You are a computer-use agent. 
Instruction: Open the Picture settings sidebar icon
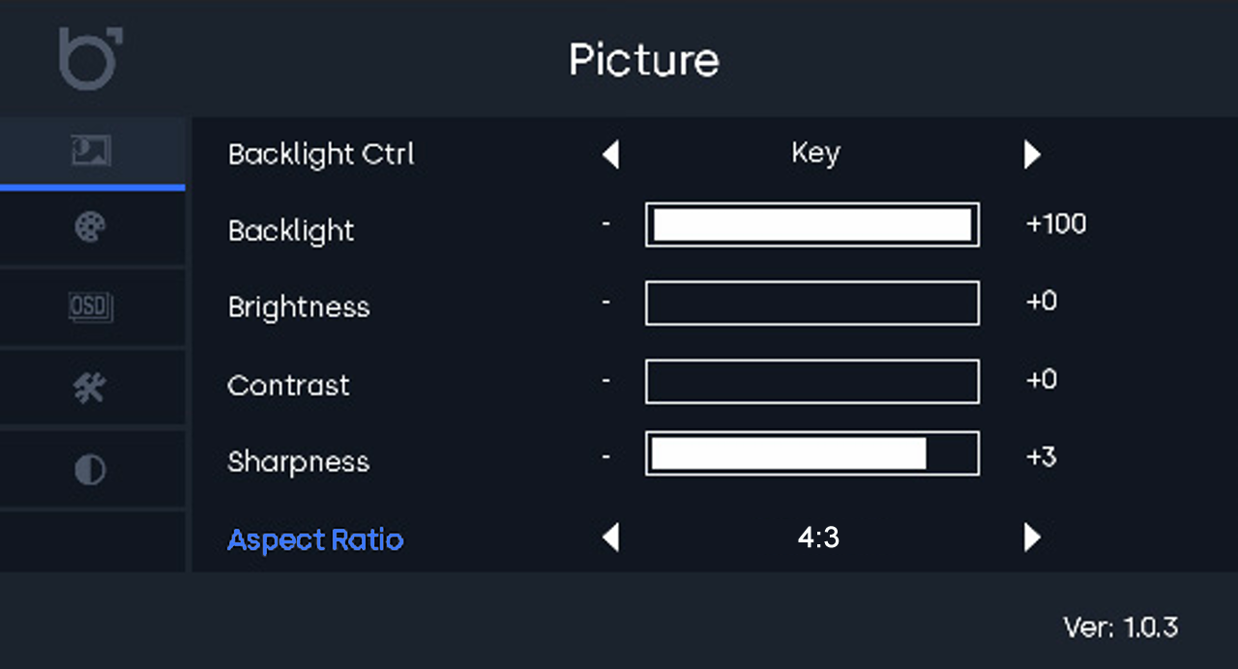click(x=91, y=151)
